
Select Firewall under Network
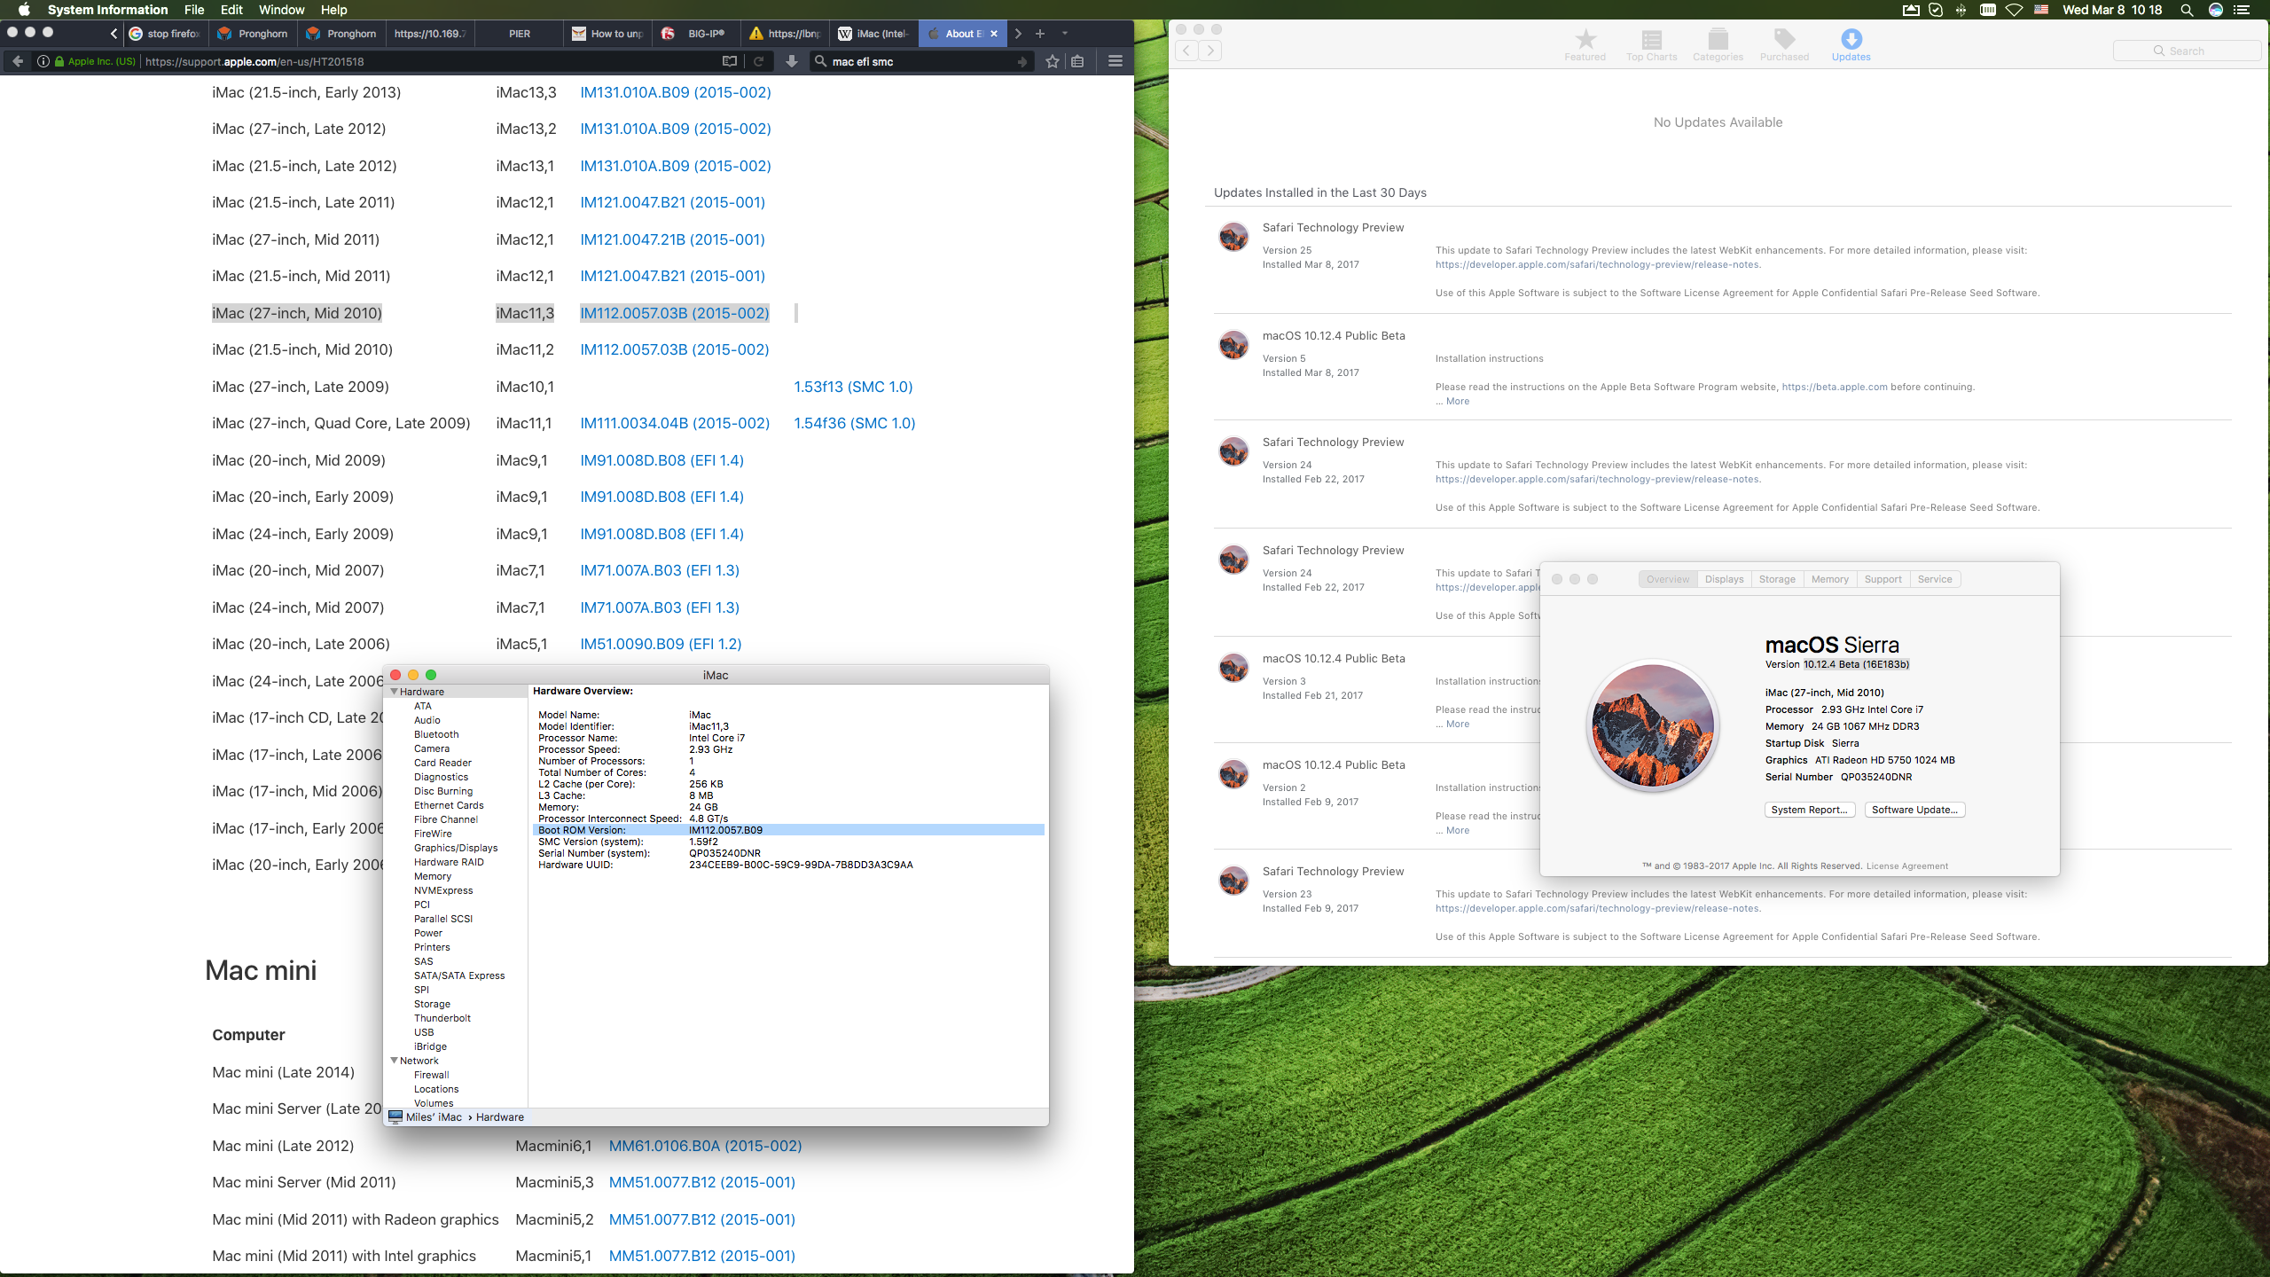coord(431,1075)
